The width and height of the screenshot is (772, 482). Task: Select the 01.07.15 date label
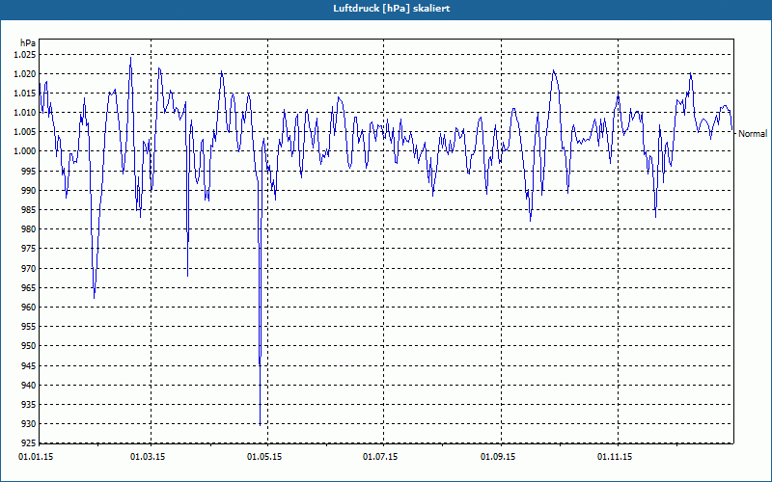click(380, 457)
